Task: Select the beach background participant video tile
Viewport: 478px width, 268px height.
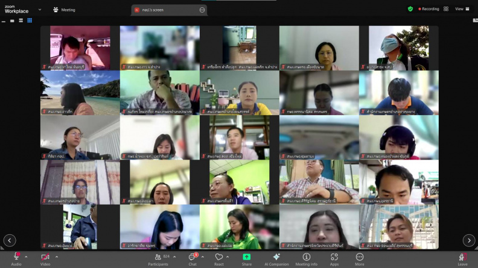Action: 80,93
